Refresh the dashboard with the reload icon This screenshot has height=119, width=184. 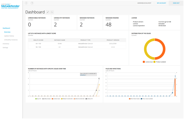click(x=52, y=12)
